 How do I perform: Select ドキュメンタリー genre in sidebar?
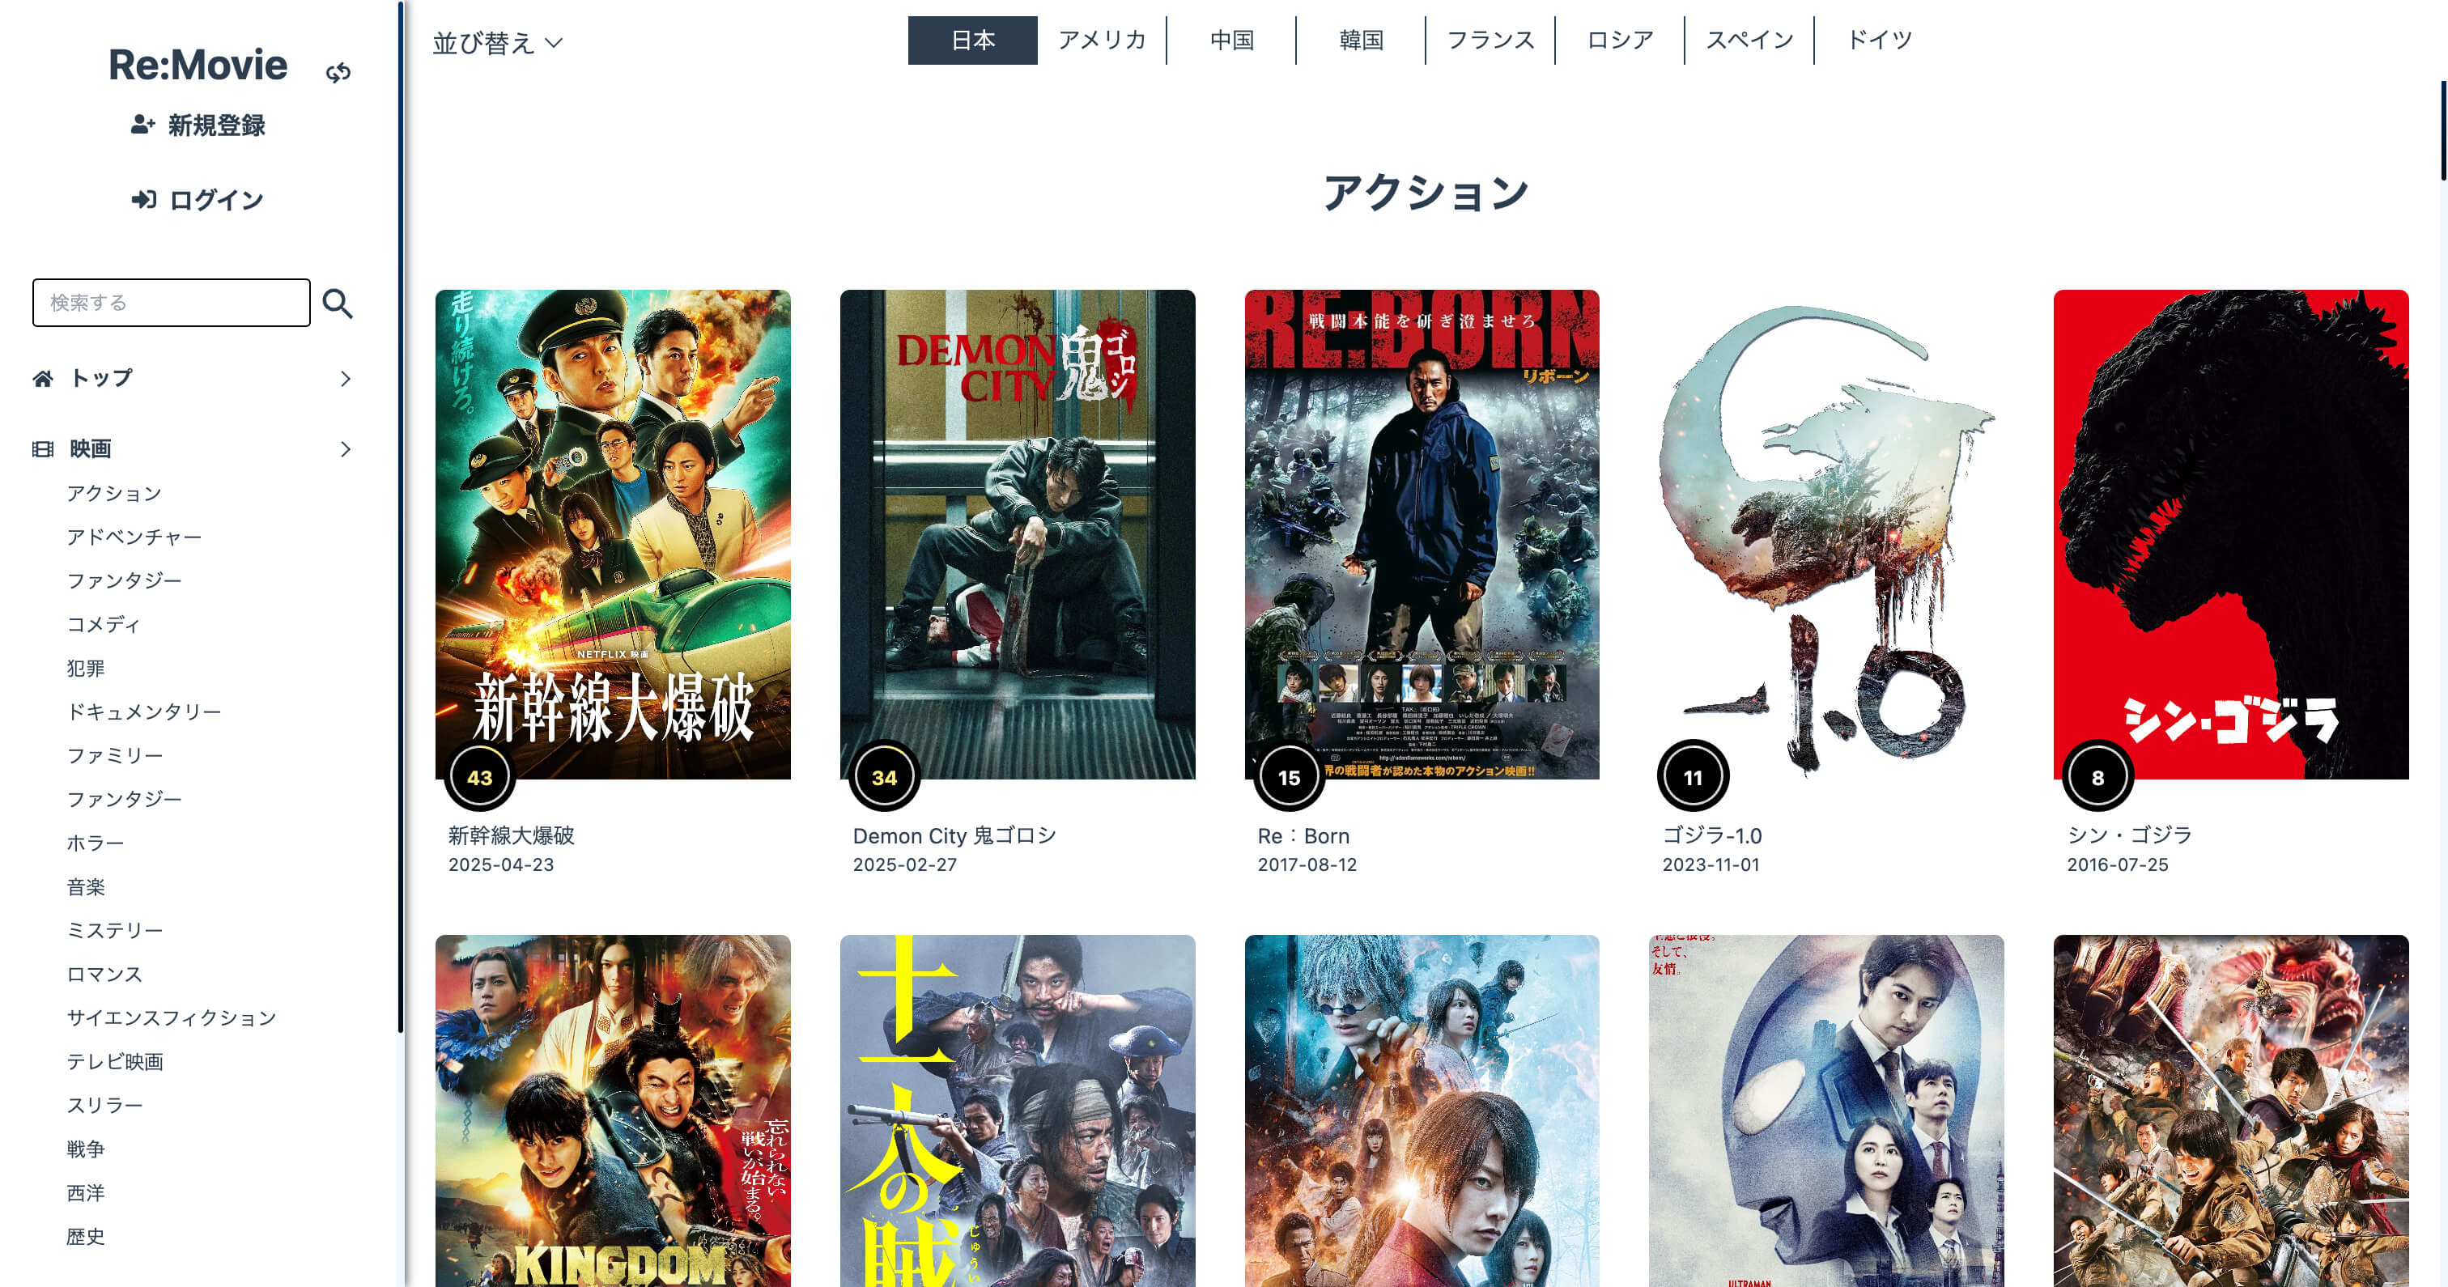(x=143, y=712)
